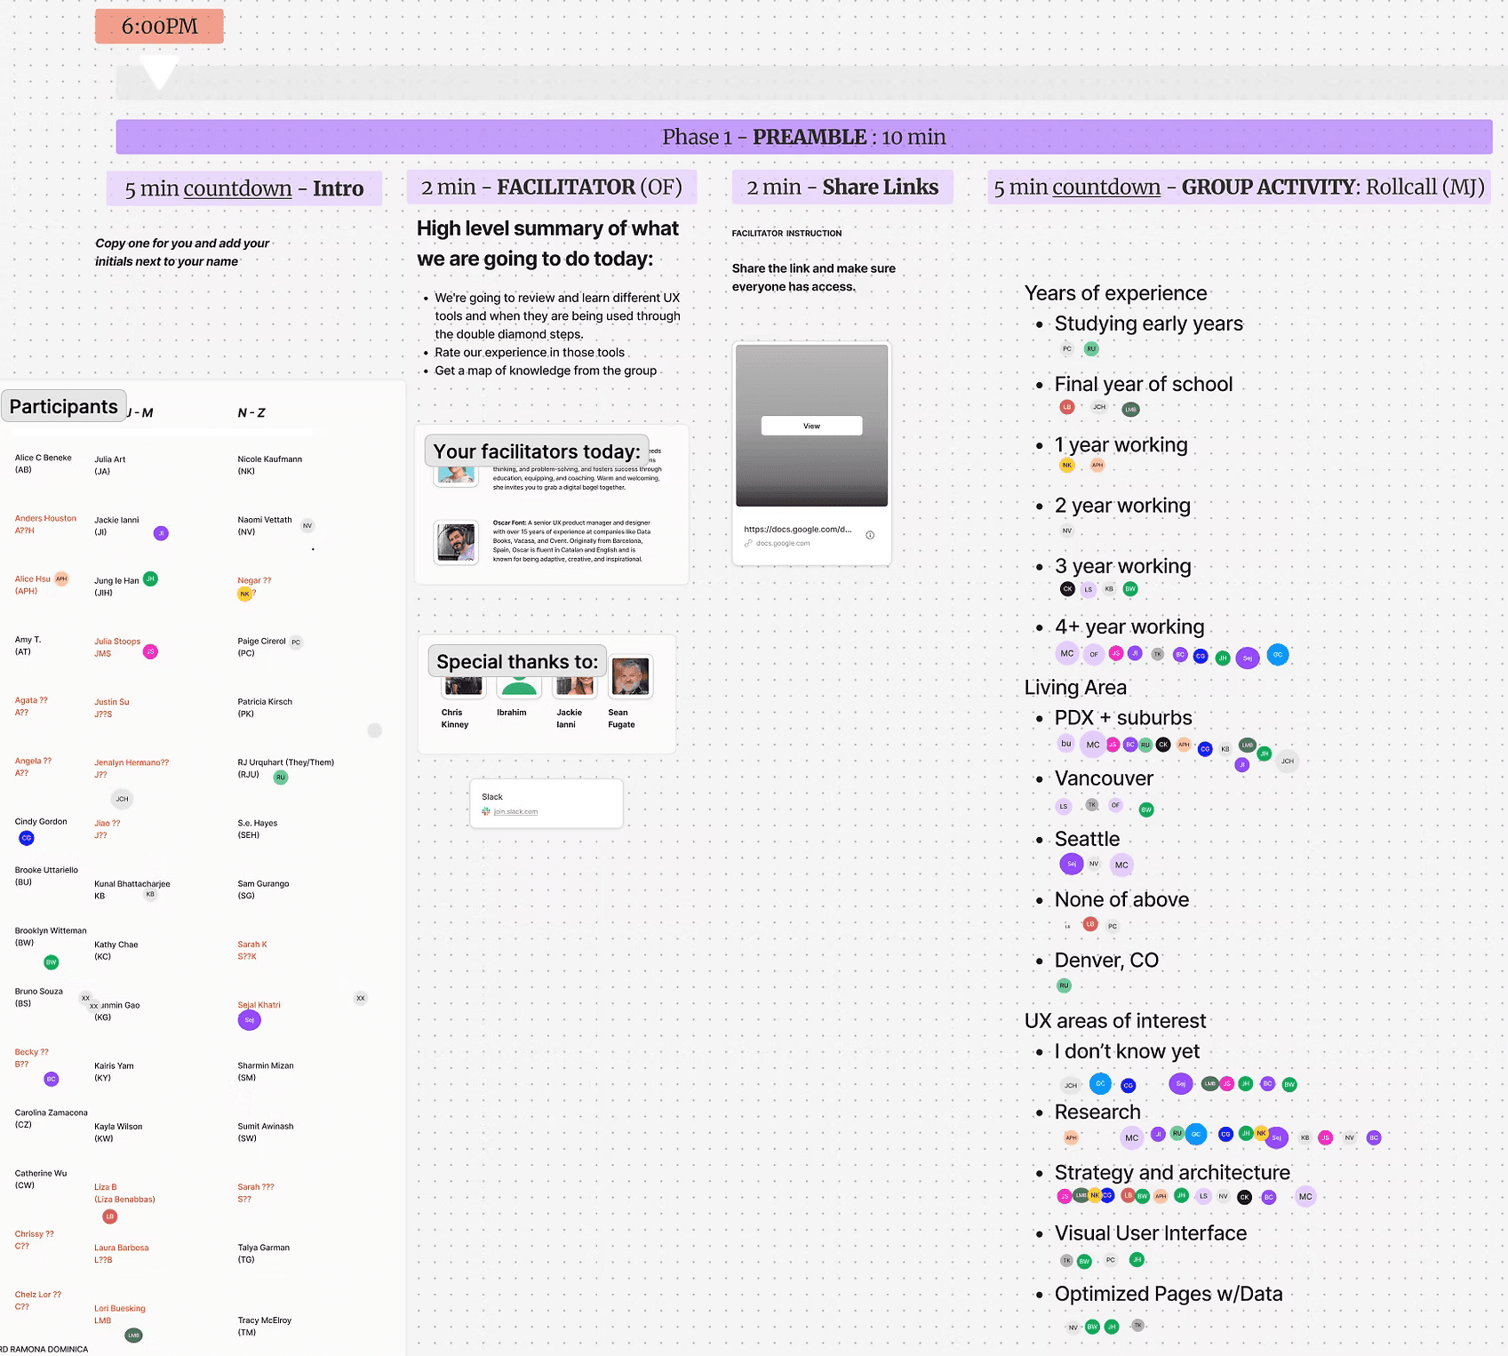This screenshot has height=1356, width=1508.
Task: Click the PC avatar under Studying early years
Action: (1067, 349)
